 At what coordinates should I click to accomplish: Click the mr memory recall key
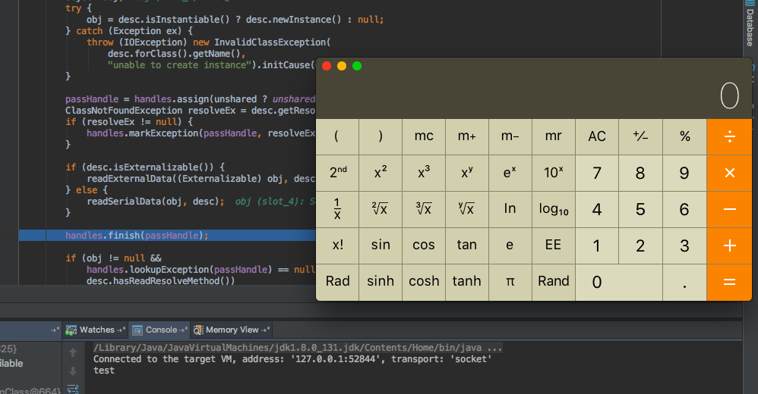554,136
